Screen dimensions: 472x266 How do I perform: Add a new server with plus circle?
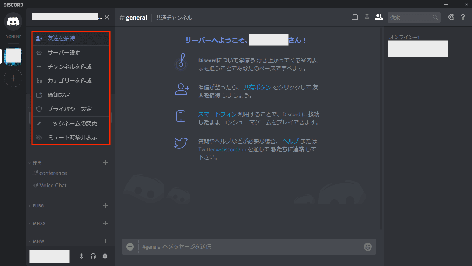pos(13,78)
